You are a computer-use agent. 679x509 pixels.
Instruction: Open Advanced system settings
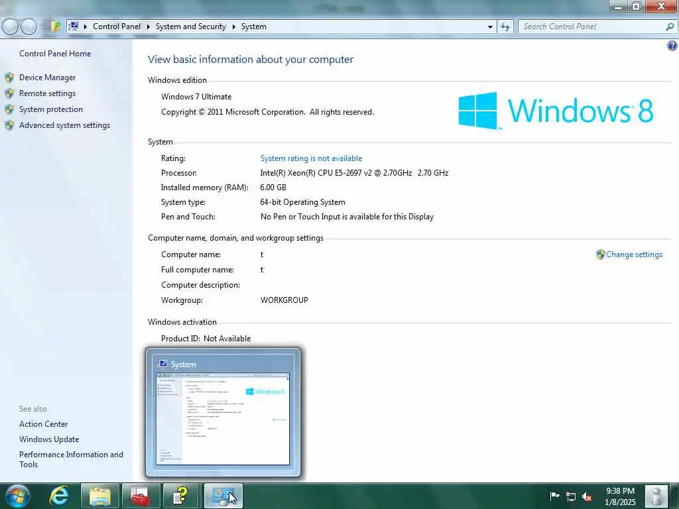point(64,125)
